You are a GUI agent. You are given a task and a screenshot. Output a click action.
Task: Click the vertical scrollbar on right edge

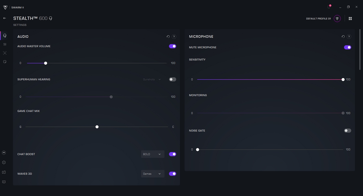click(360, 49)
